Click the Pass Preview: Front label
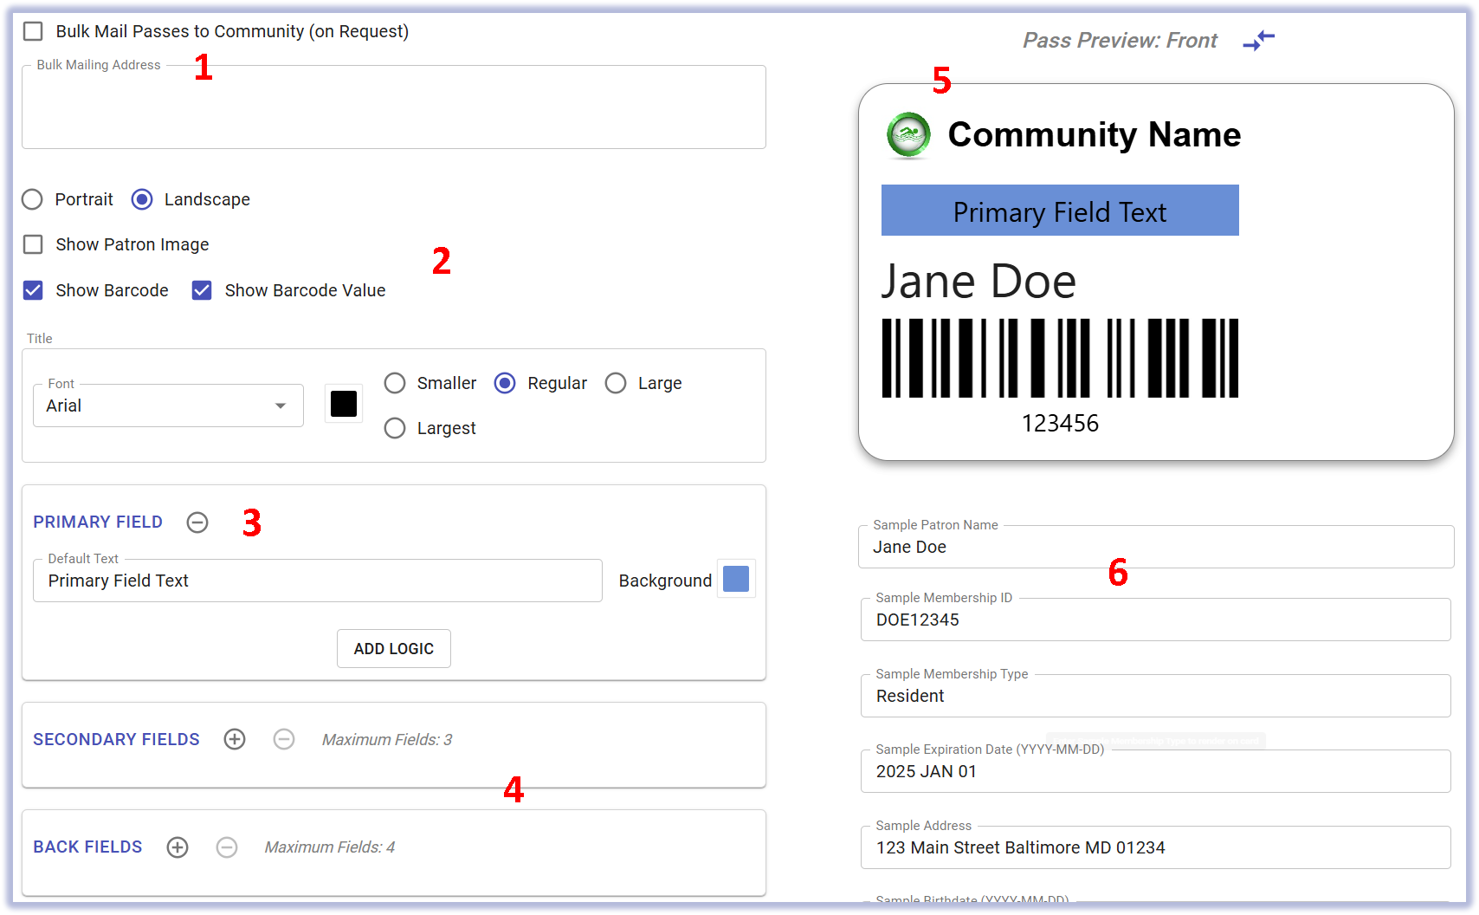The height and width of the screenshot is (915, 1479). [1120, 41]
